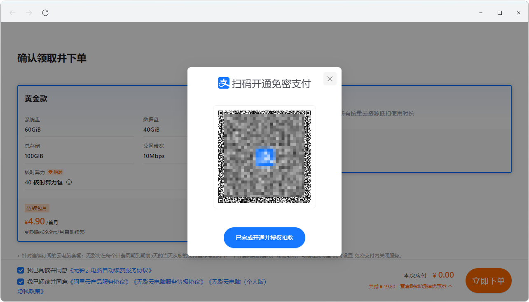Uncheck the 阿里云产品服务协议 agreement checkbox

[x=20, y=281]
